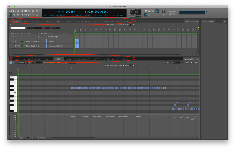Select the nanosampler-1 track name

pyautogui.click(x=56, y=46)
